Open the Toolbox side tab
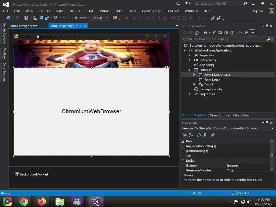This screenshot has height=207, width=276. pos(4,54)
